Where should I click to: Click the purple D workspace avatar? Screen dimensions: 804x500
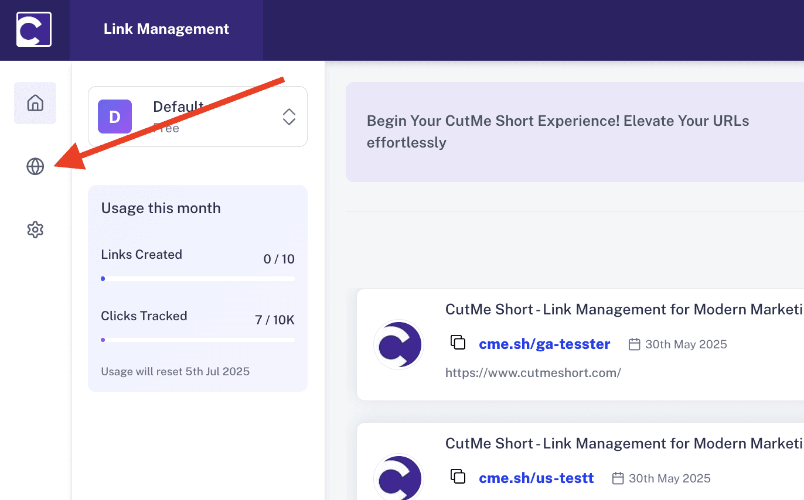[115, 117]
